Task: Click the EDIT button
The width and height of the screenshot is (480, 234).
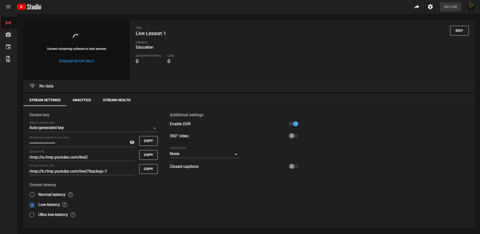Action: 459,31
